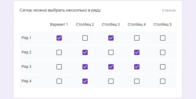Uncheck Ряд 1 under Вариант 1
Viewport: 196px width, 99px height.
(59, 38)
